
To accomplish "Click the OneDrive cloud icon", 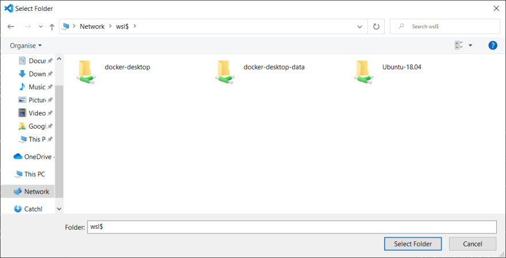I will pos(17,157).
